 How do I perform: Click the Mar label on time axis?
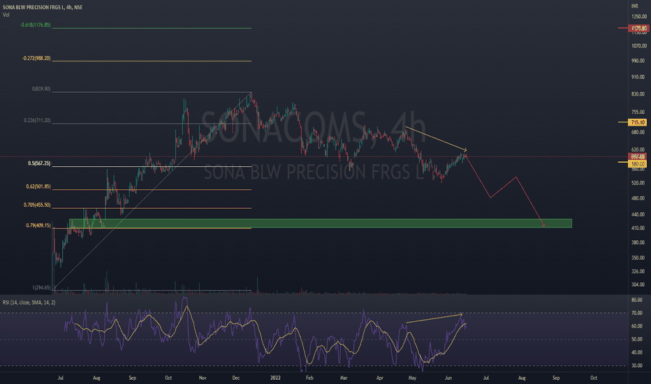[x=344, y=378]
